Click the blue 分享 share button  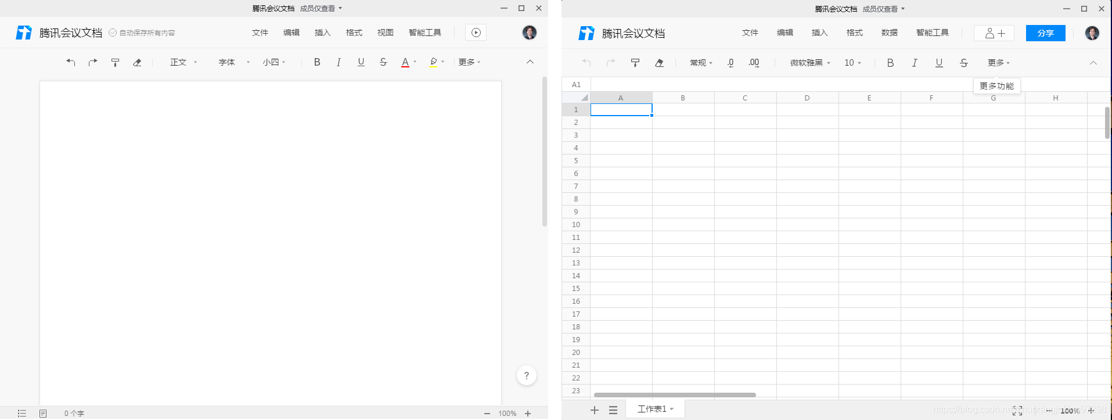click(x=1046, y=33)
